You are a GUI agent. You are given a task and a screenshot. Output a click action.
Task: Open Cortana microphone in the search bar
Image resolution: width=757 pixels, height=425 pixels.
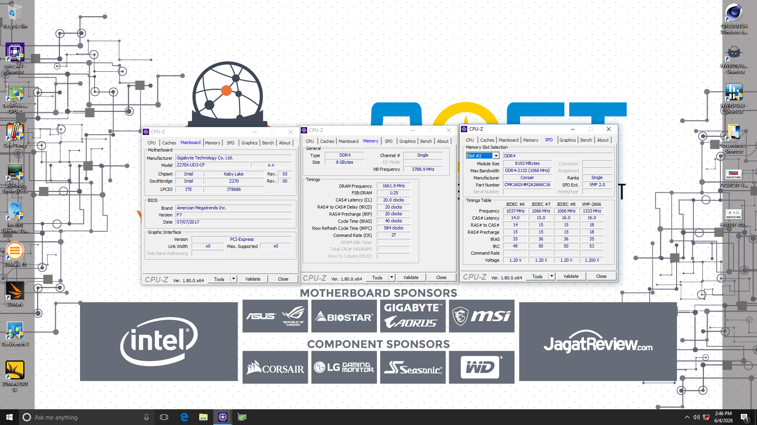tap(146, 417)
